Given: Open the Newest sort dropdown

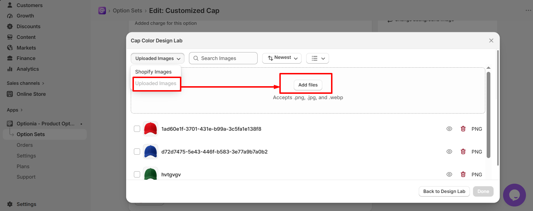Looking at the screenshot, I should pyautogui.click(x=282, y=58).
